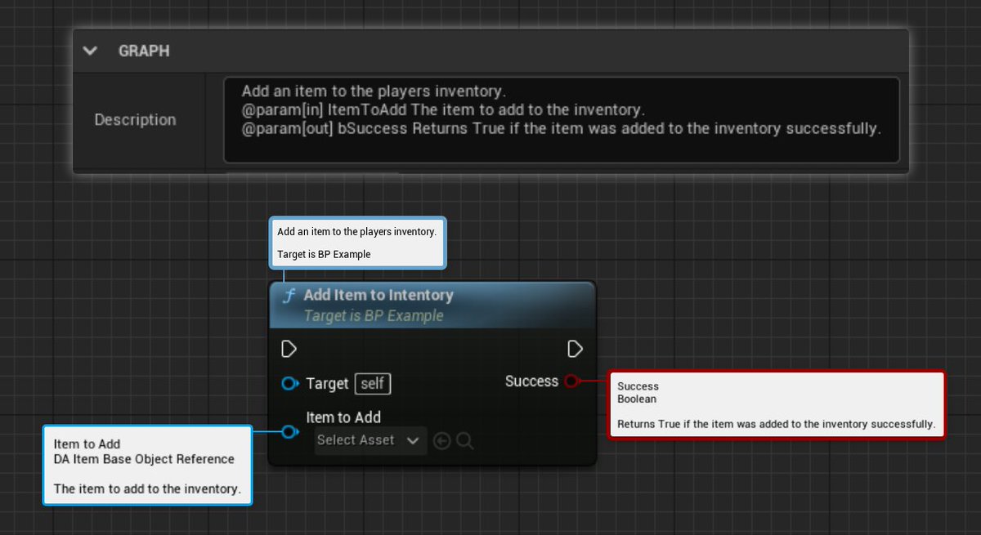This screenshot has height=535, width=981.
Task: Click the output execution pin
Action: pos(575,350)
